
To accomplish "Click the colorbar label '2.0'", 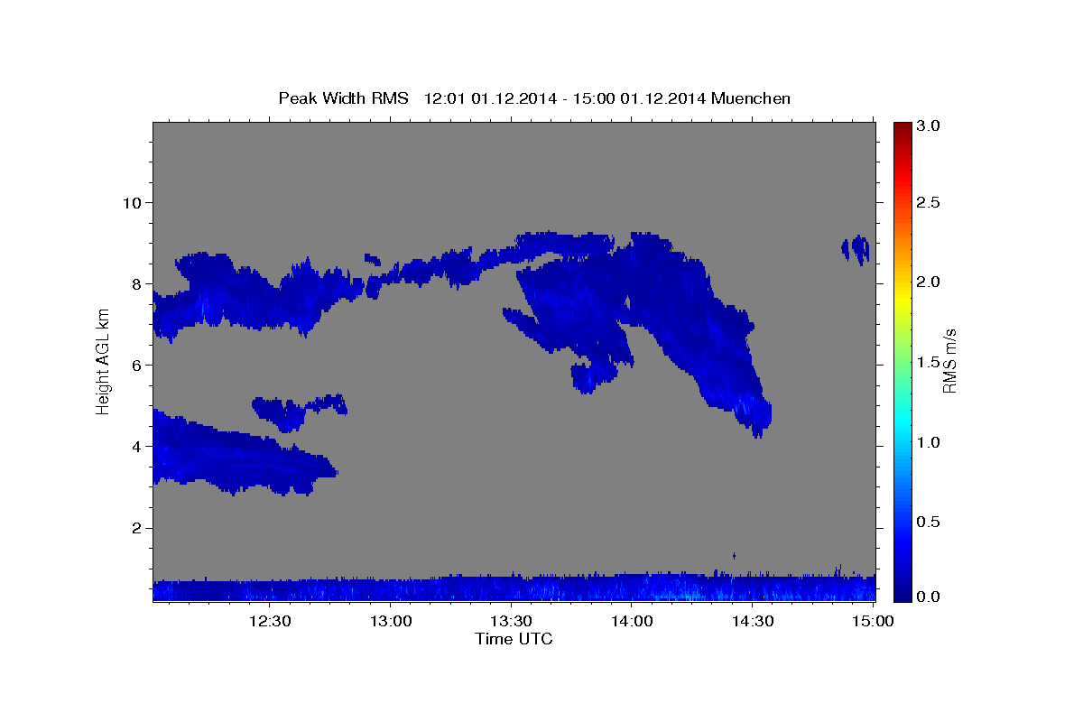I will point(930,282).
